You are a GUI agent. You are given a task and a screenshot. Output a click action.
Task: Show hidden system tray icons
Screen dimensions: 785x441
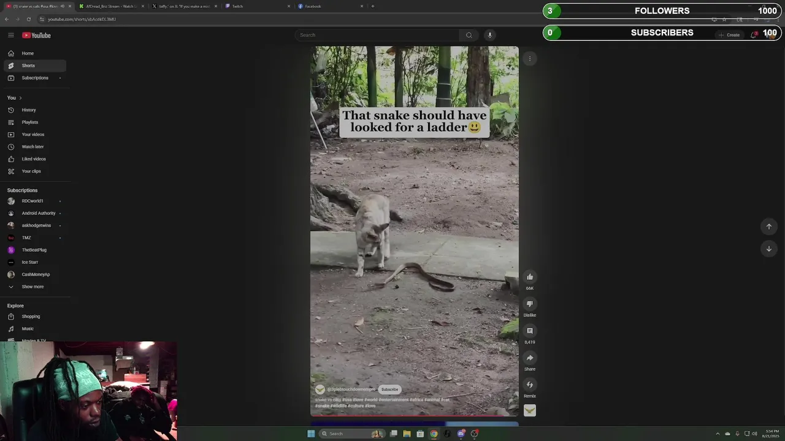click(718, 434)
